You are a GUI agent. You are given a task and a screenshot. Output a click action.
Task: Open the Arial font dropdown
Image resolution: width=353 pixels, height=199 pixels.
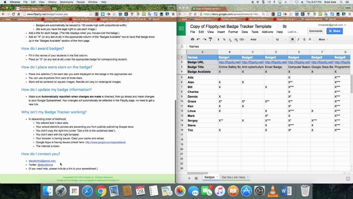260,40
